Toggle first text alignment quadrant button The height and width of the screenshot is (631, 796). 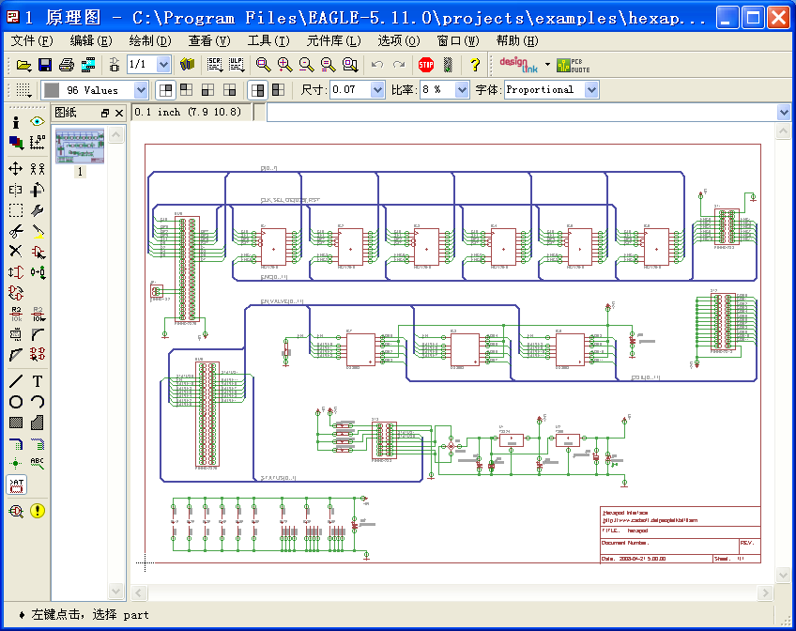pos(165,90)
